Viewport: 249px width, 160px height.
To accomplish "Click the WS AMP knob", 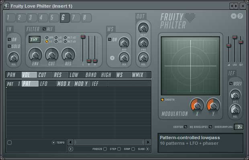I will coord(124,43).
